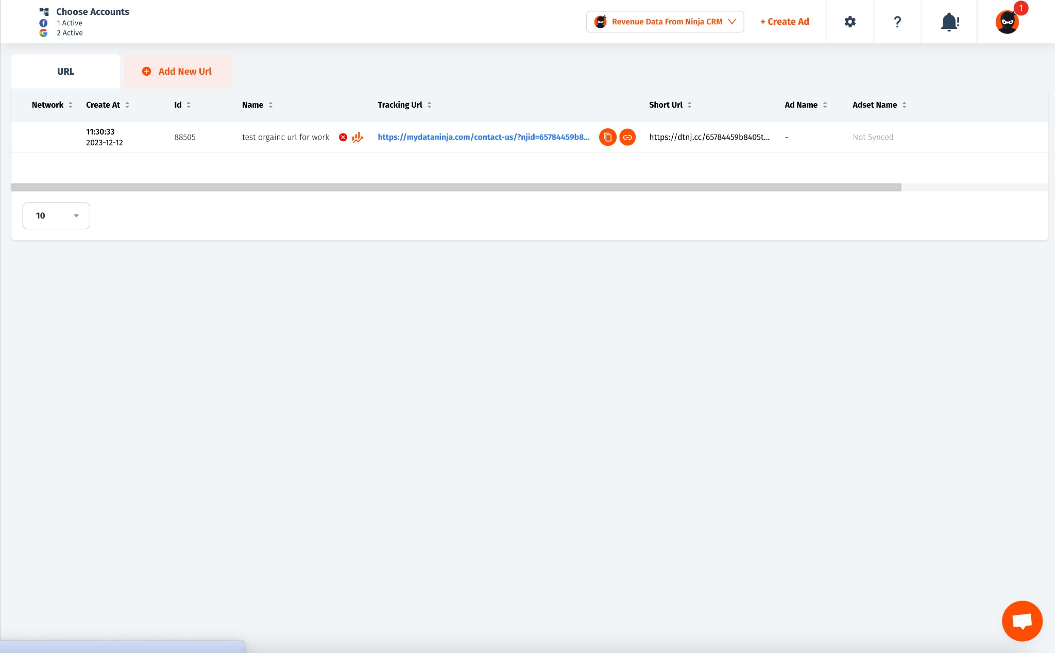Copy tracking URL with orange copy icon

point(607,137)
